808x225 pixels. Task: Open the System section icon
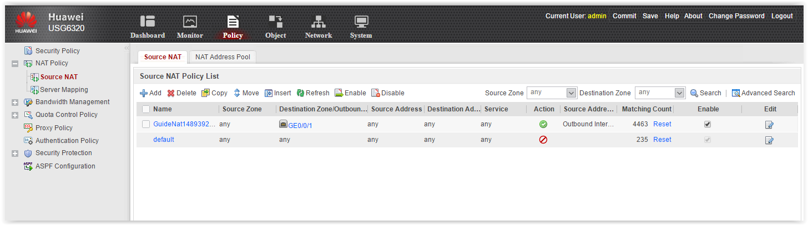[x=361, y=22]
